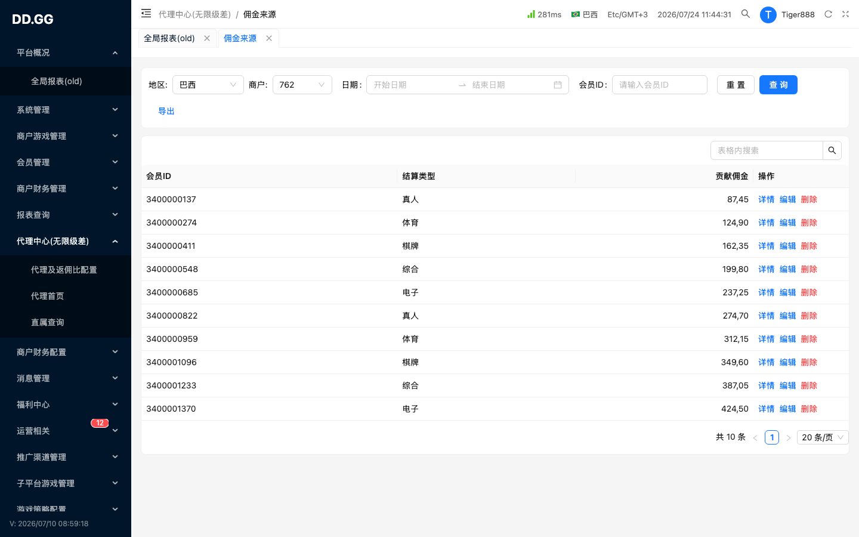Focus the 会员ID input field

pyautogui.click(x=660, y=85)
